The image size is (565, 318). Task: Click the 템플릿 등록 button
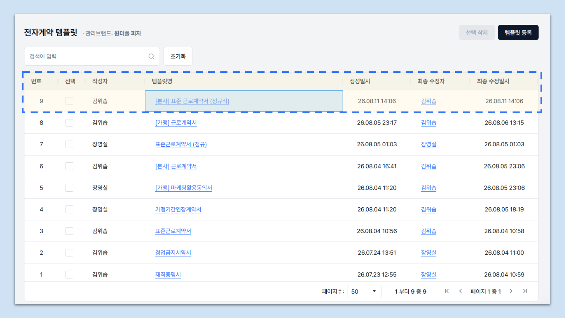click(518, 32)
